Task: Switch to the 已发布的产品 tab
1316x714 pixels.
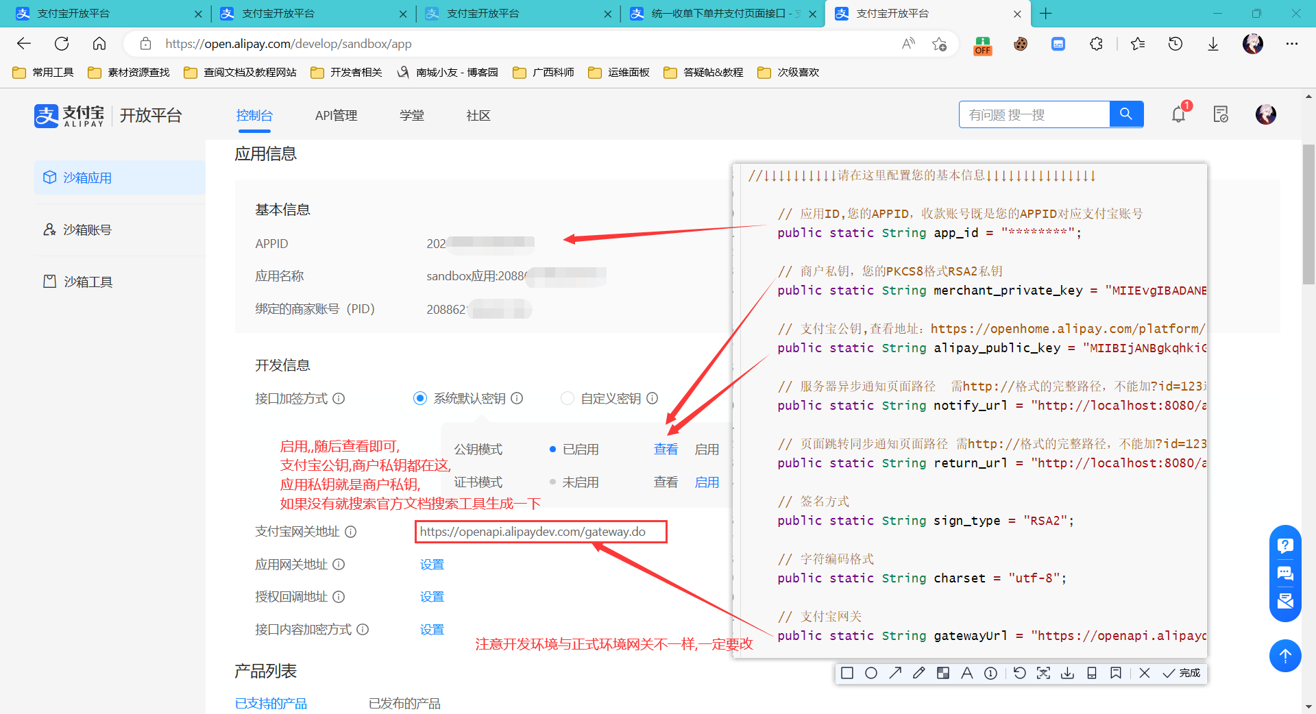Action: tap(404, 703)
